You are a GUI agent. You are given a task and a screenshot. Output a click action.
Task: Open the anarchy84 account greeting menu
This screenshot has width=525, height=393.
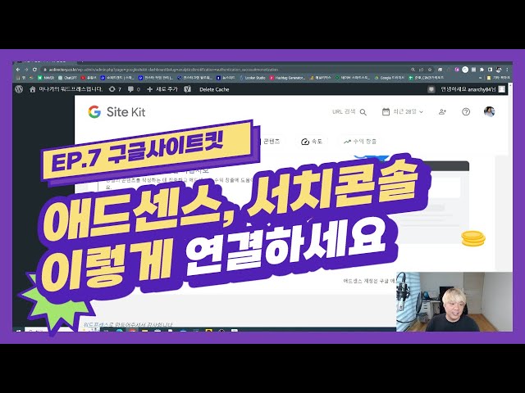(x=472, y=89)
